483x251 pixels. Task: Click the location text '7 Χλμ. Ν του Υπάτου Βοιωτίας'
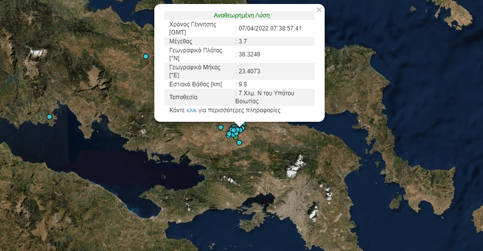coord(265,97)
